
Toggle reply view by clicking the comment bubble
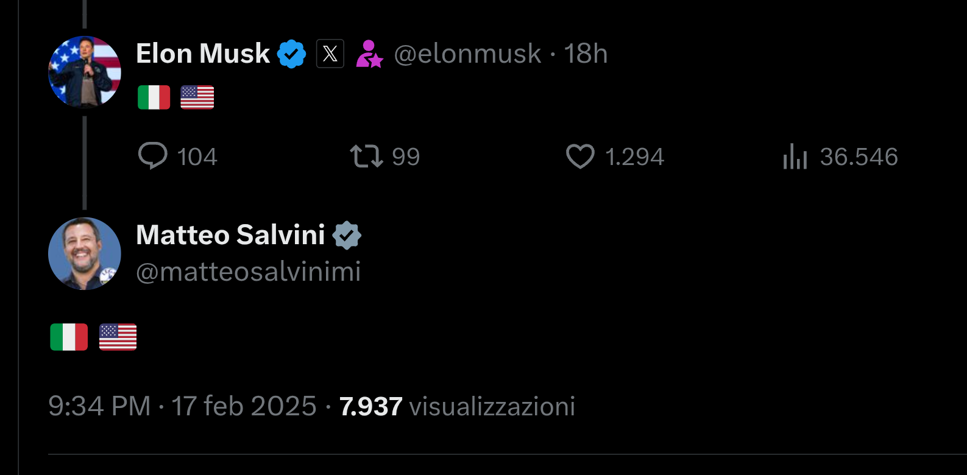click(155, 156)
